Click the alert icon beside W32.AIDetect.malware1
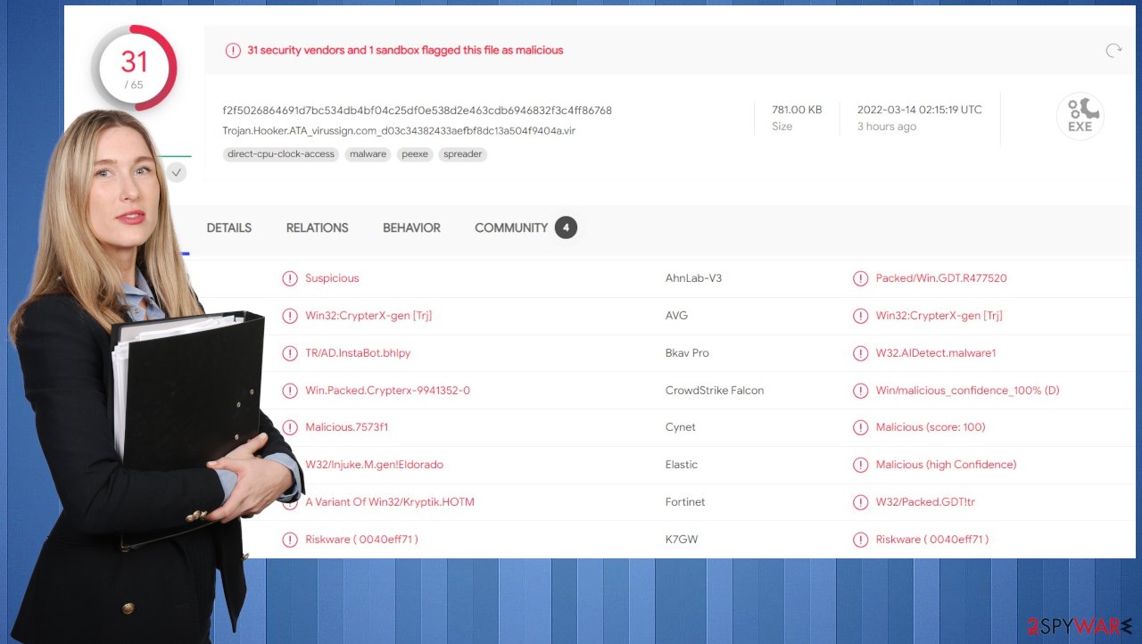 [860, 353]
